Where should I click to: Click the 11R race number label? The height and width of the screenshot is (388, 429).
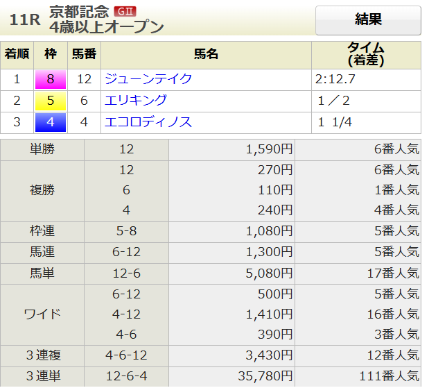tap(24, 19)
